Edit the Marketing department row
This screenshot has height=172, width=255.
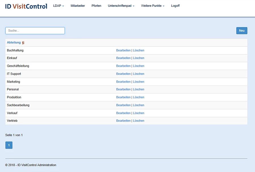pos(123,82)
